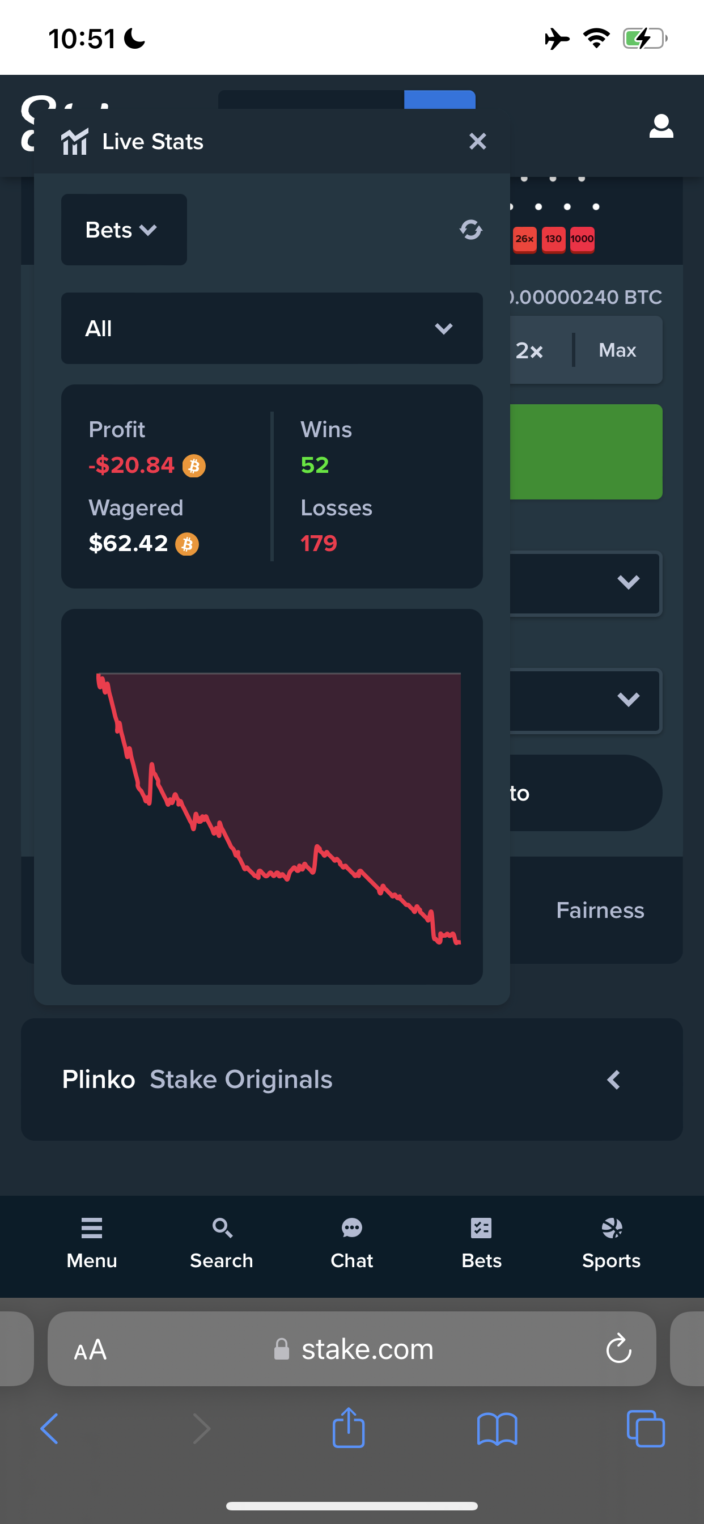Switch to the Fairness tab
Viewport: 704px width, 1524px height.
[600, 910]
